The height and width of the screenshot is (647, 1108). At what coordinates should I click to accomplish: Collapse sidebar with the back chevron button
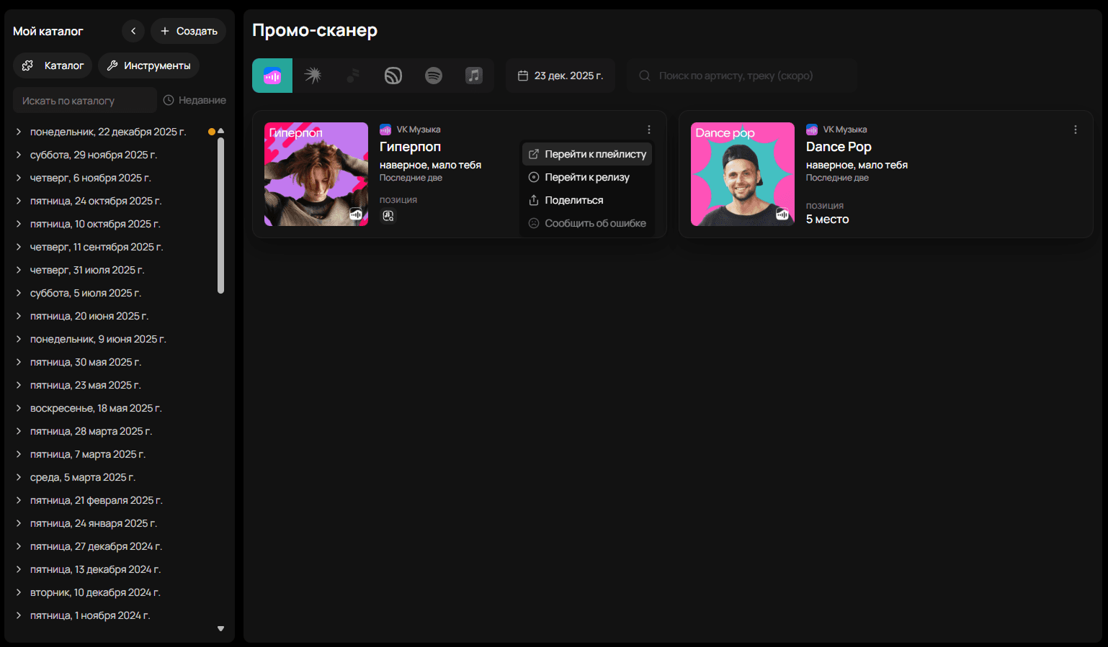click(133, 31)
